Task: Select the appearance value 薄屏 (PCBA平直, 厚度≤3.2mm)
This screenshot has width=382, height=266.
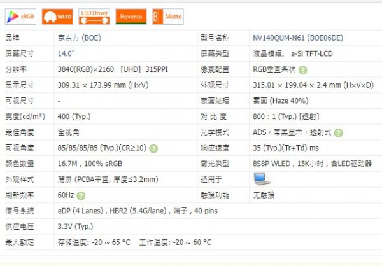Action: coord(108,179)
